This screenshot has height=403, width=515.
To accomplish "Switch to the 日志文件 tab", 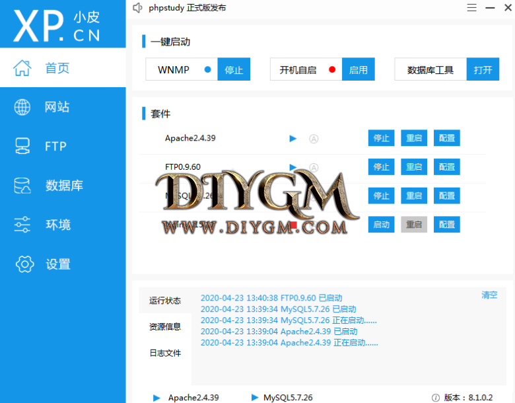I will [x=165, y=353].
